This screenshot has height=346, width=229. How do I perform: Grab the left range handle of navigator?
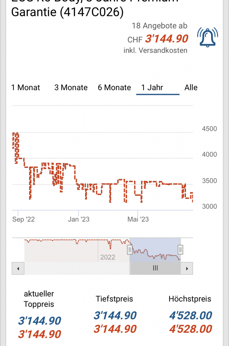click(x=130, y=250)
